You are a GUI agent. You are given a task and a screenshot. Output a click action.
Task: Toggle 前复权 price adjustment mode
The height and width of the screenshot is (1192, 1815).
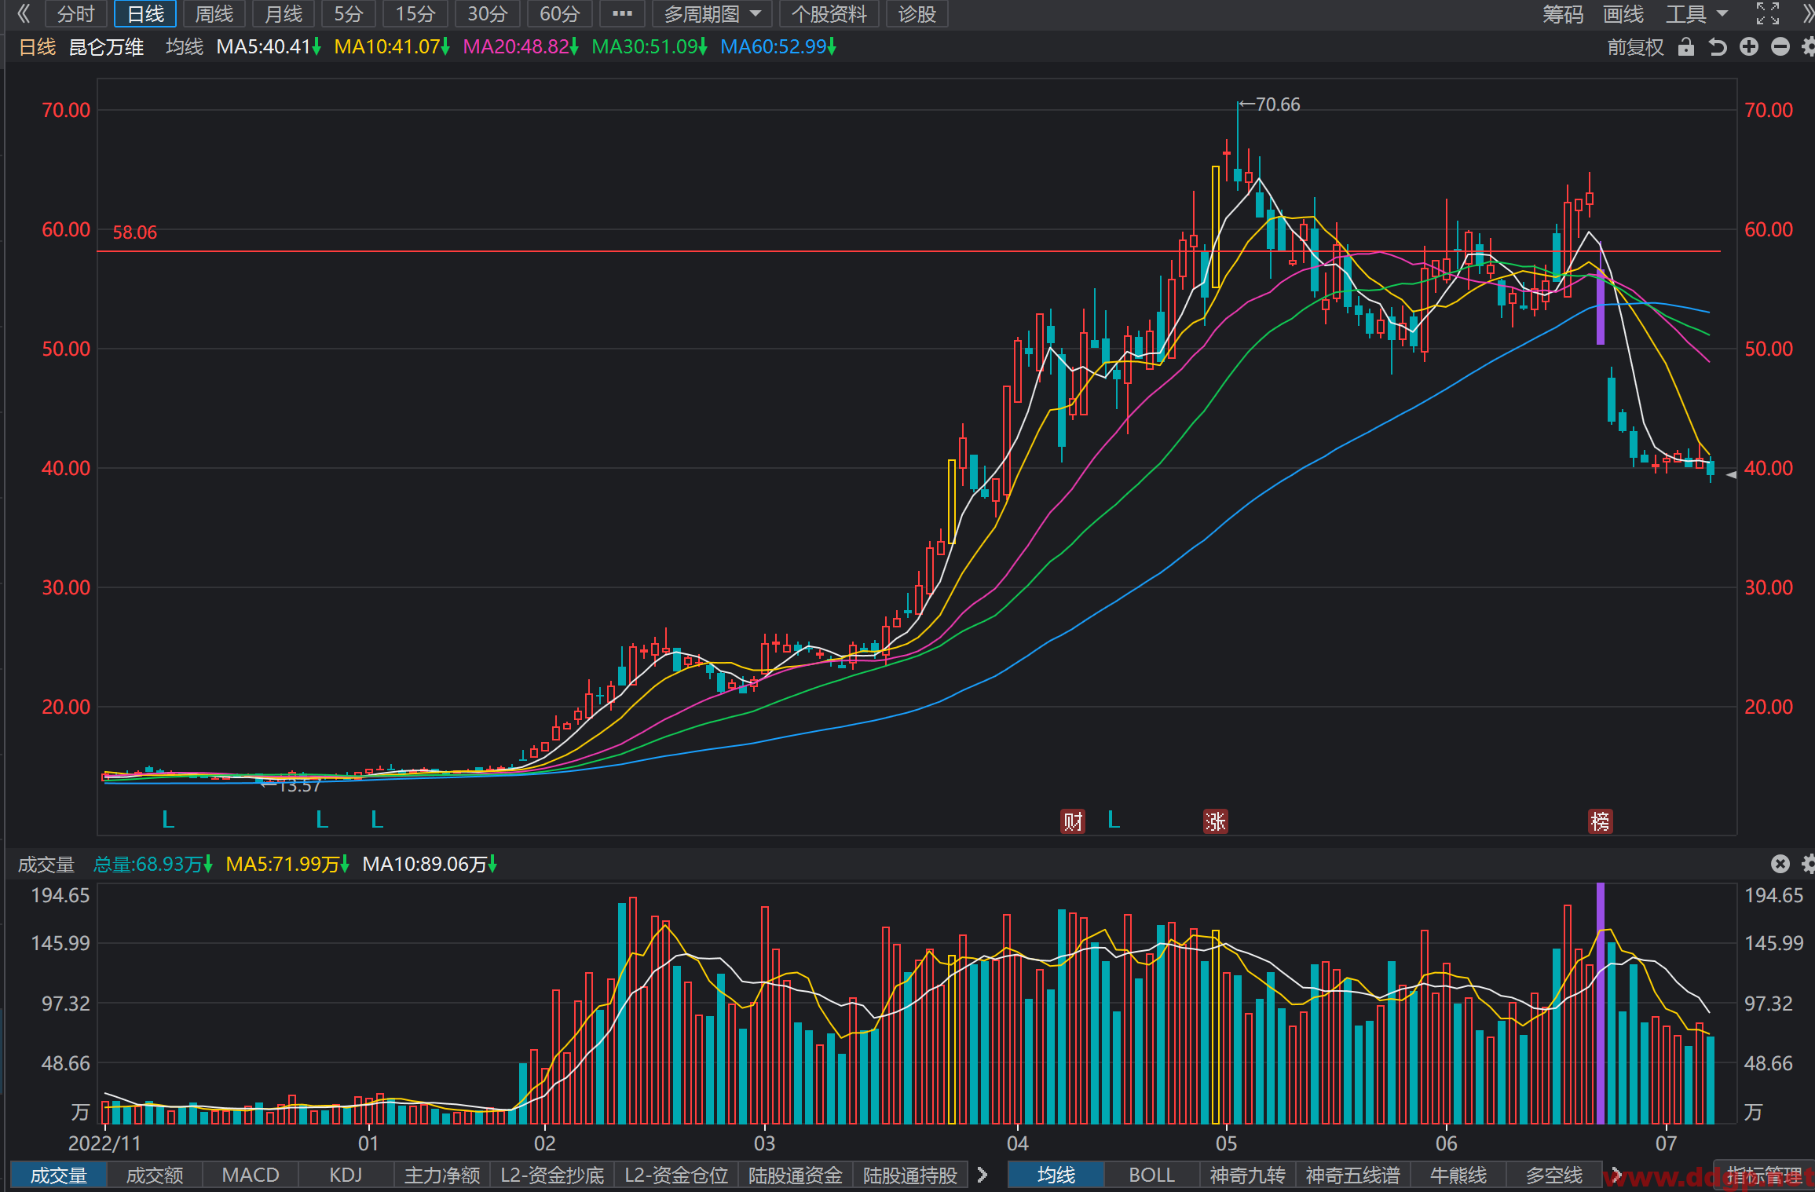pos(1635,47)
